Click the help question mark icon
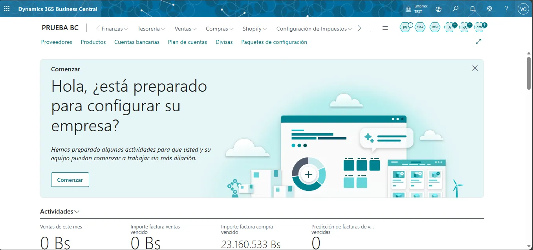 coord(506,9)
